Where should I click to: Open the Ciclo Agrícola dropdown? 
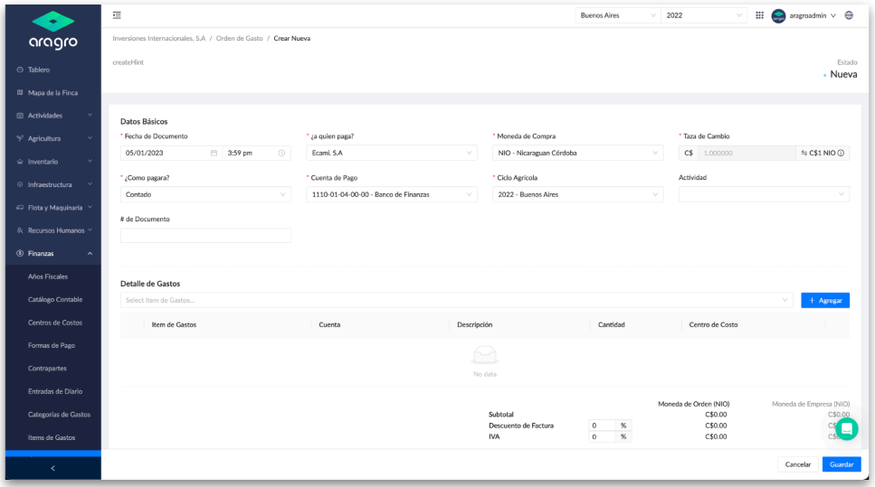point(577,194)
